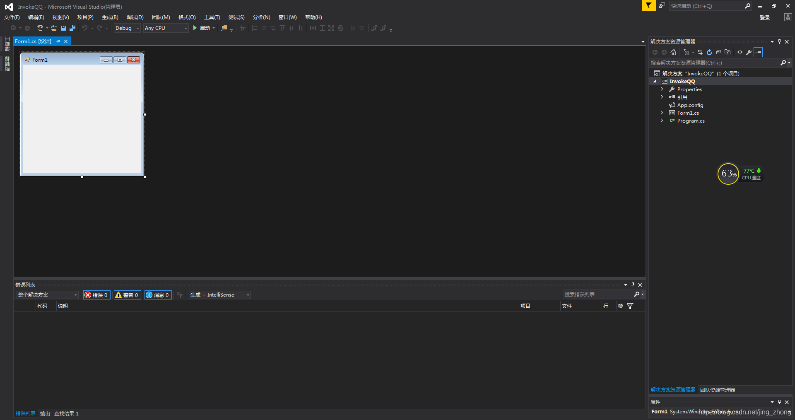Toggle auto-hide pin on Solution Explorer
Image resolution: width=795 pixels, height=420 pixels.
click(x=779, y=41)
